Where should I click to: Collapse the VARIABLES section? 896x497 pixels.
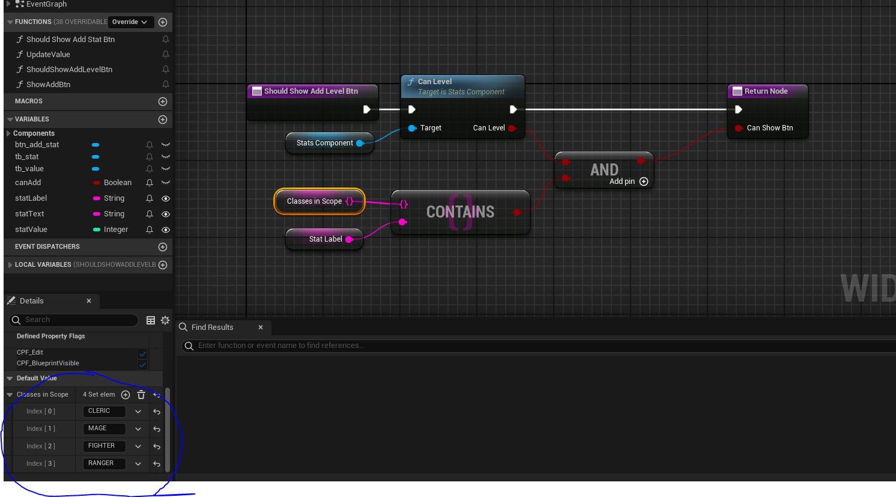10,120
